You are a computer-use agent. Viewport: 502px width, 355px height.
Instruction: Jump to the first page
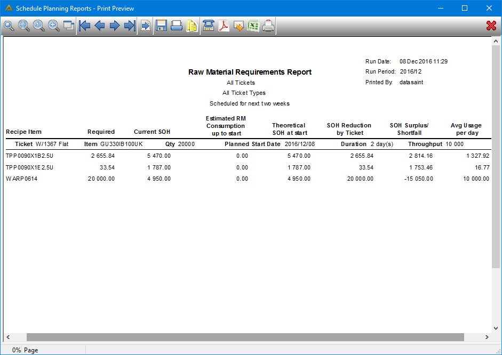[x=84, y=26]
